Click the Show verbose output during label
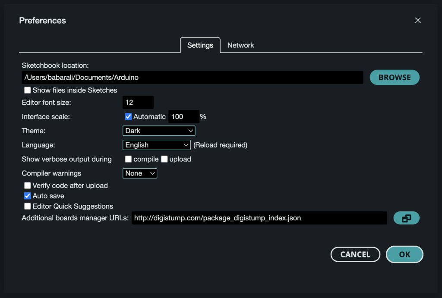Image resolution: width=442 pixels, height=298 pixels. (66, 159)
